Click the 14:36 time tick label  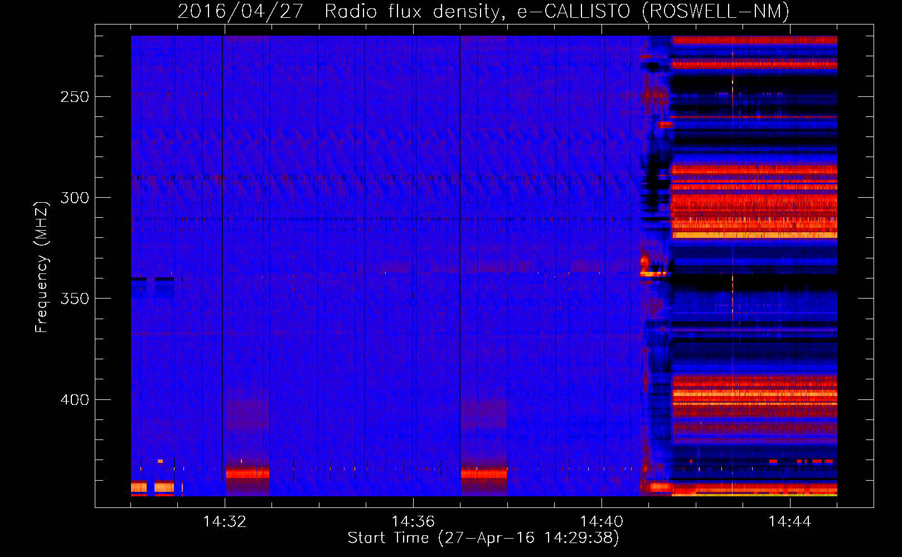[413, 522]
